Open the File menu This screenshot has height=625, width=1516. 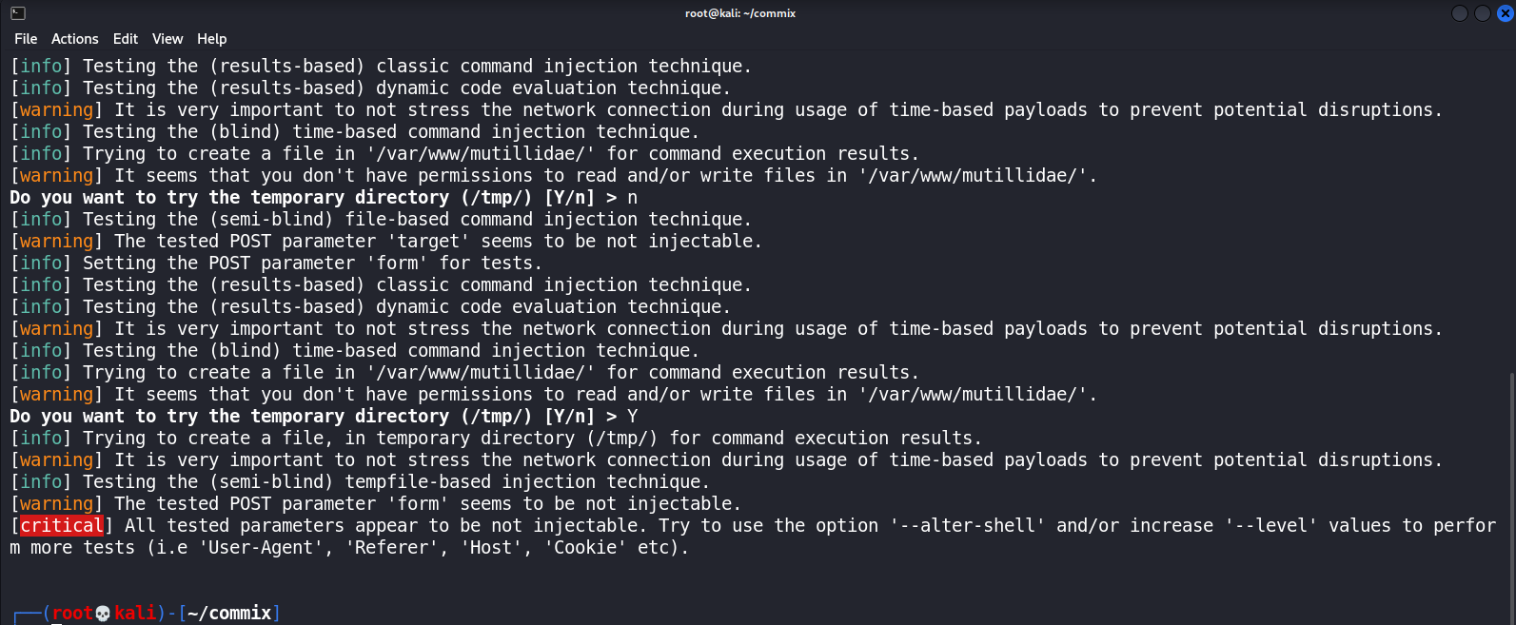[x=25, y=39]
